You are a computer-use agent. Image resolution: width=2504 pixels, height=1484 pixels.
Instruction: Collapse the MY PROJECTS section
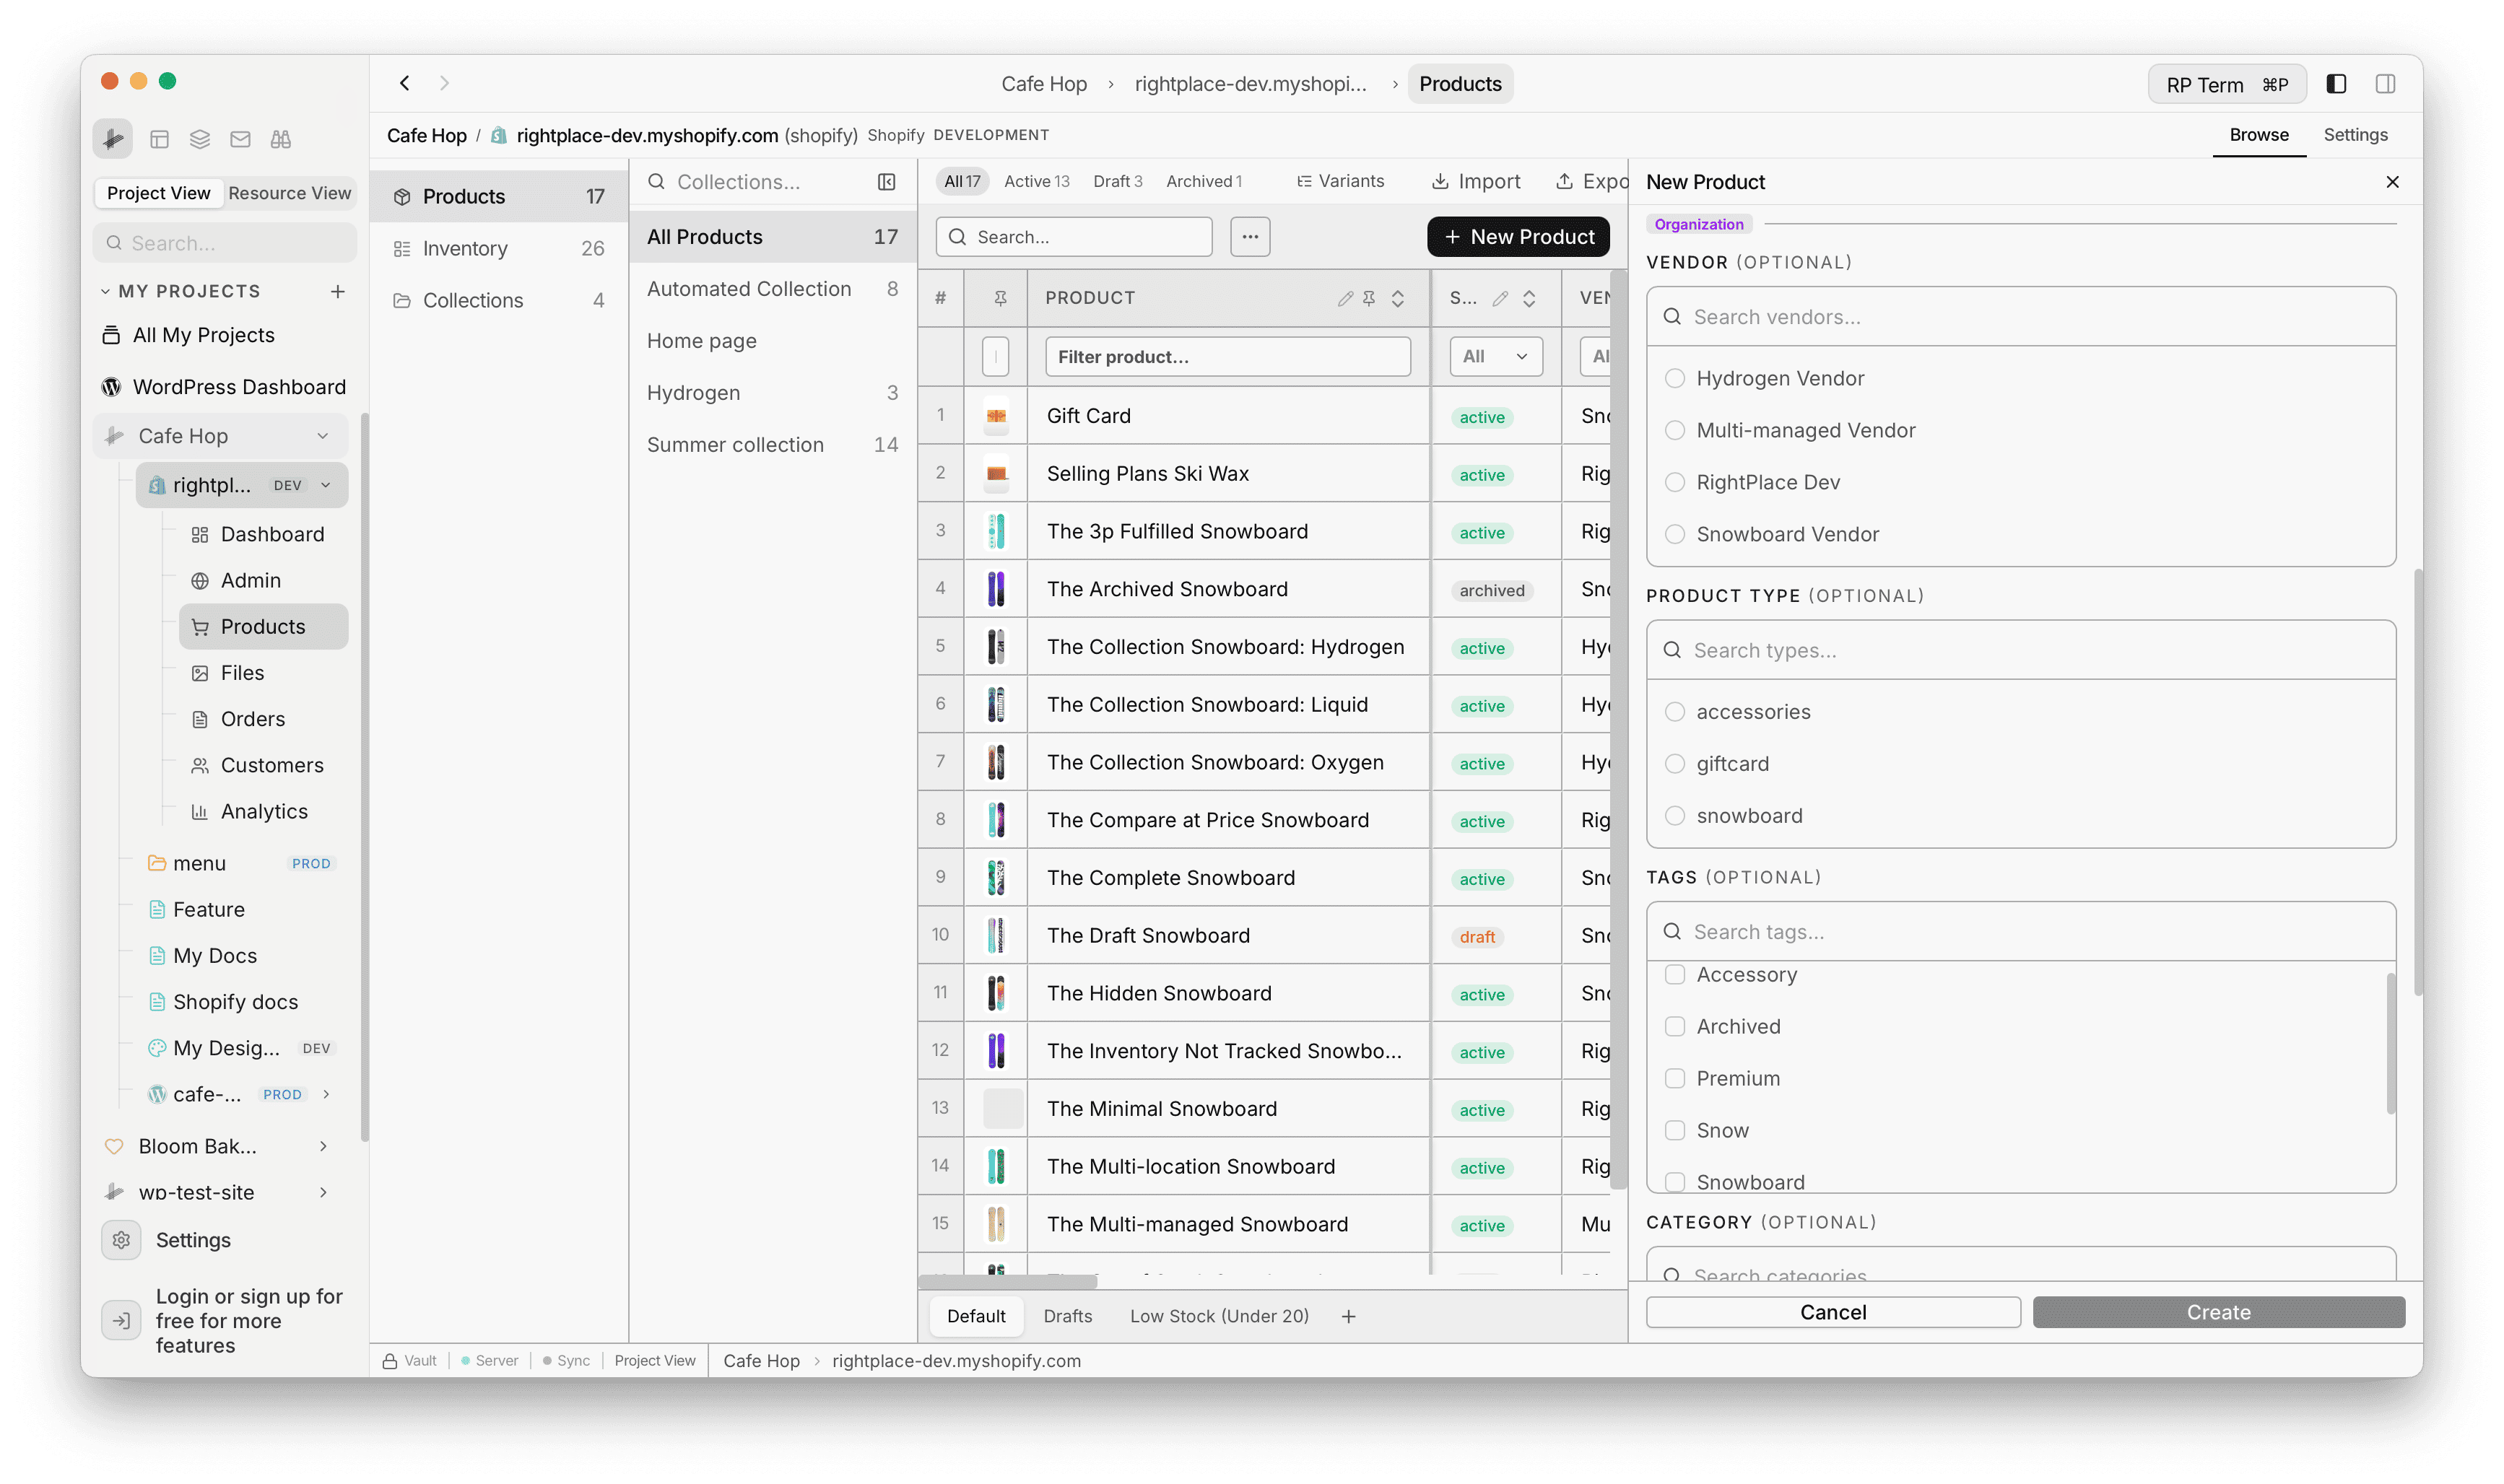click(x=106, y=290)
